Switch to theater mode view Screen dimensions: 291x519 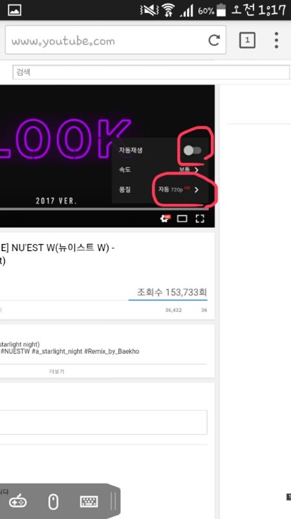coord(182,219)
